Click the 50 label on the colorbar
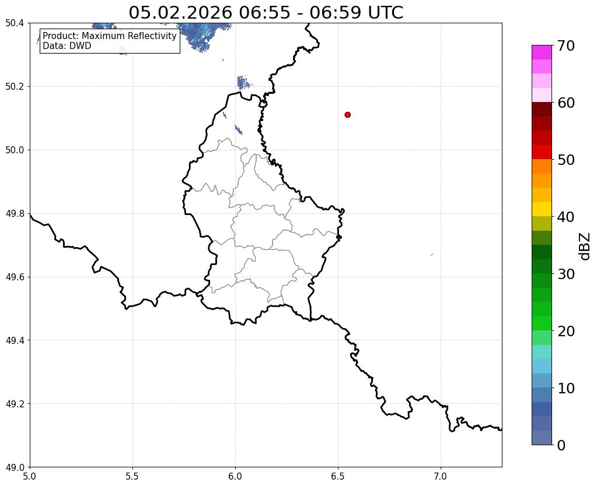 [x=566, y=160]
